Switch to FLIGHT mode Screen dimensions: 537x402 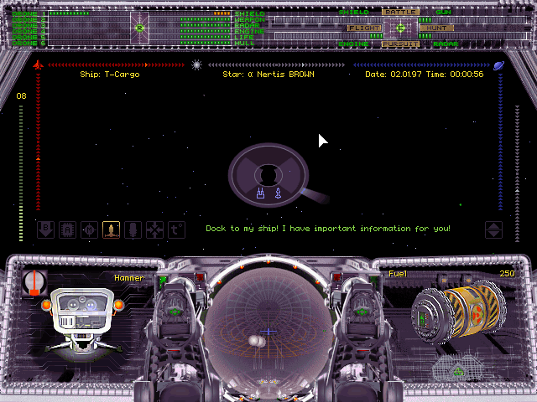[x=364, y=28]
